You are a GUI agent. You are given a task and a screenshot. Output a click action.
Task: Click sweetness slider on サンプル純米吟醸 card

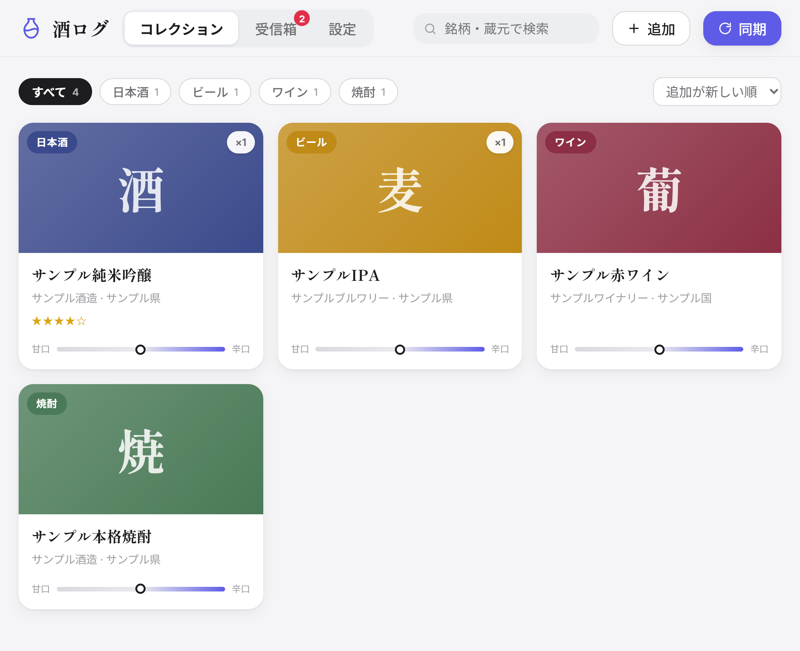(141, 349)
